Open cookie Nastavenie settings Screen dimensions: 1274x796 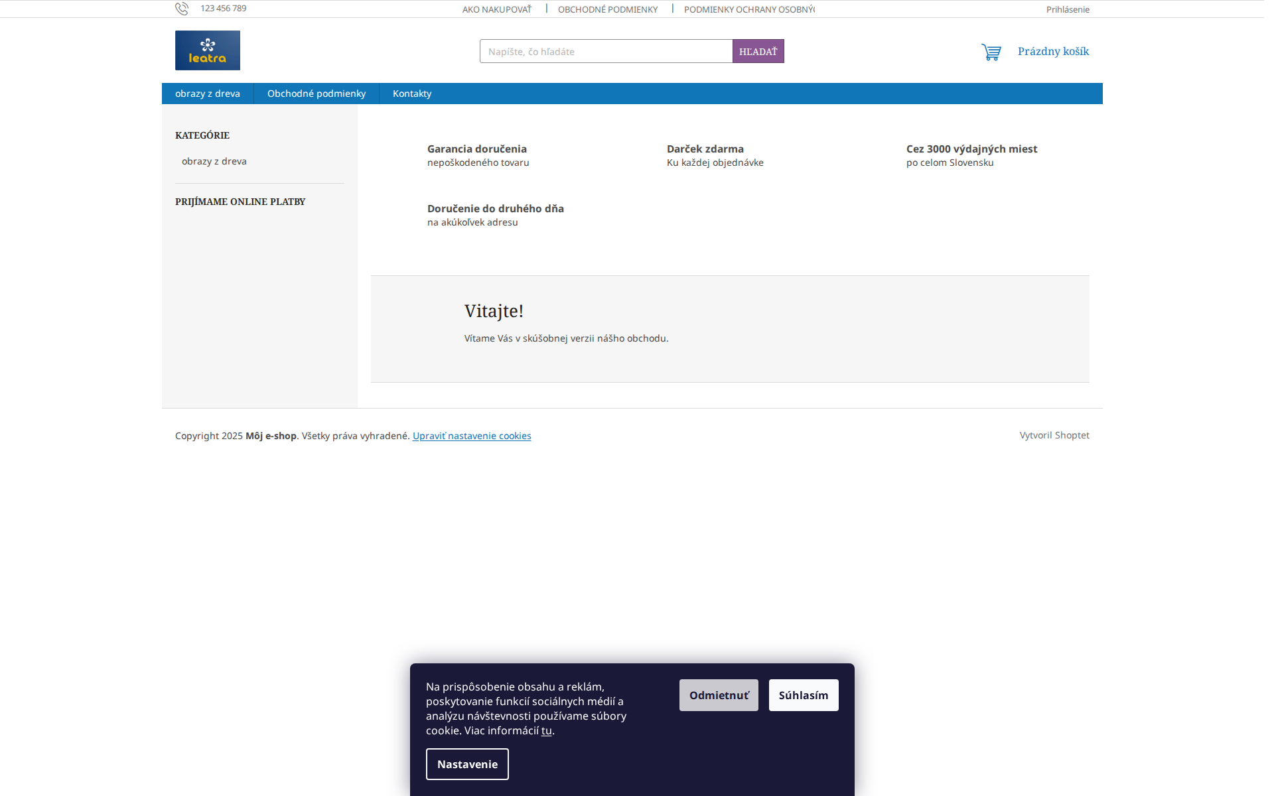(466, 764)
